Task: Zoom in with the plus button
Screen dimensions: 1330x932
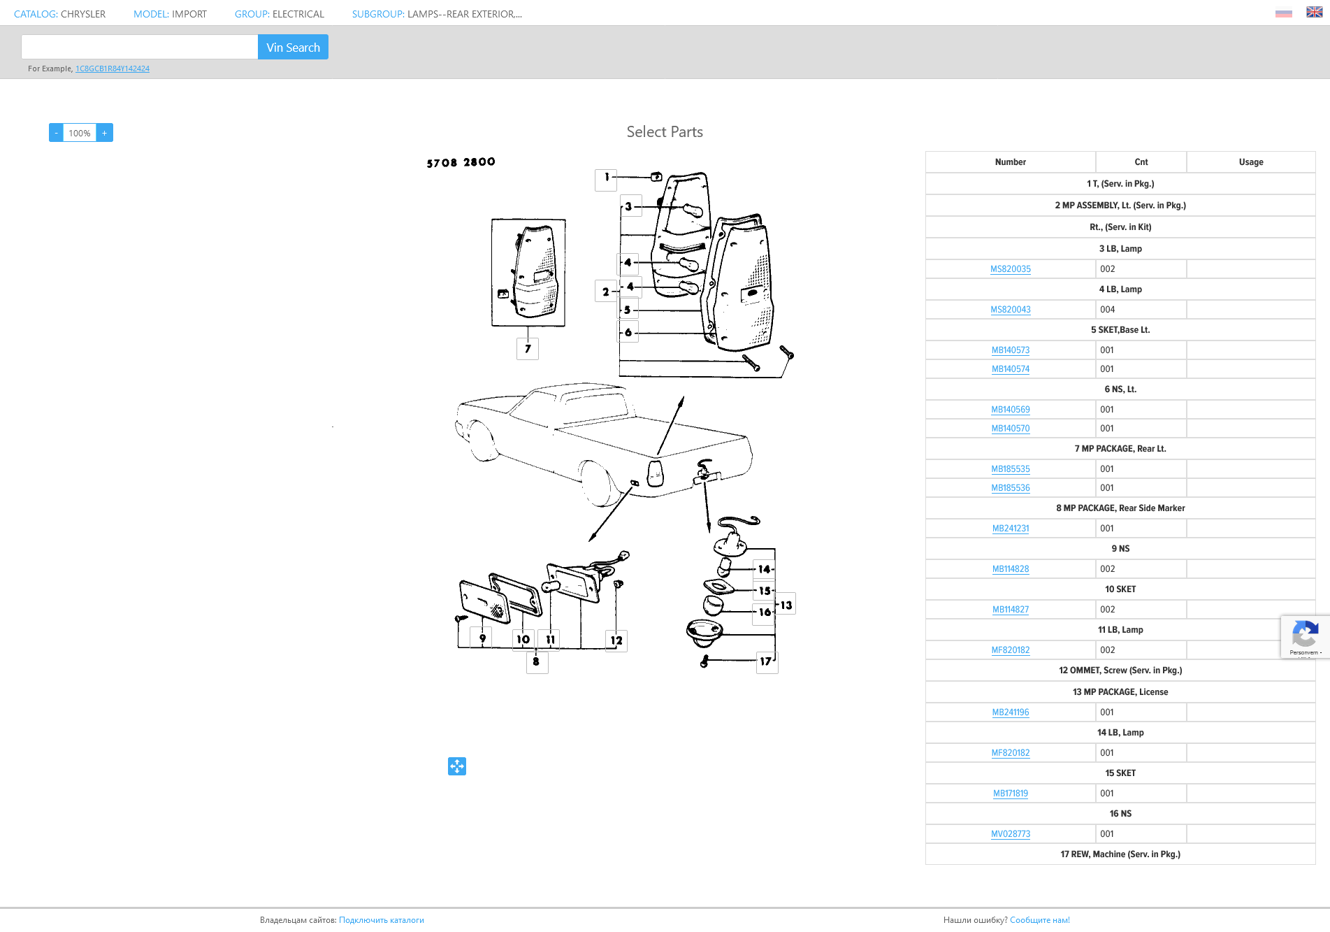Action: (x=105, y=133)
